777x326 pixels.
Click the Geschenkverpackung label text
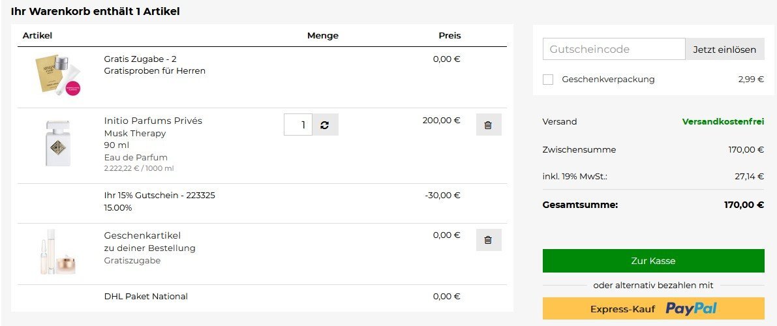tap(608, 80)
